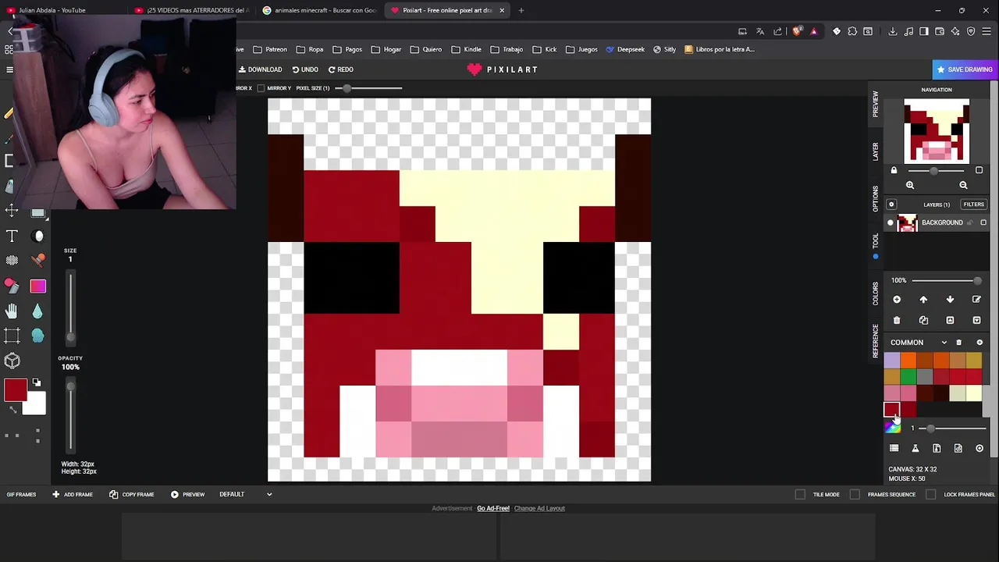Pick green swatch in COMMON palette
This screenshot has width=999, height=562.
click(x=908, y=377)
